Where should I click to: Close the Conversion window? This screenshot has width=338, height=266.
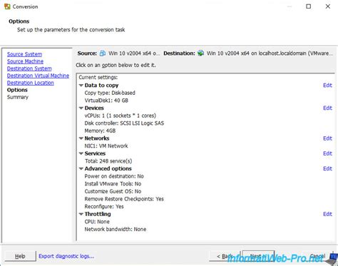(328, 6)
